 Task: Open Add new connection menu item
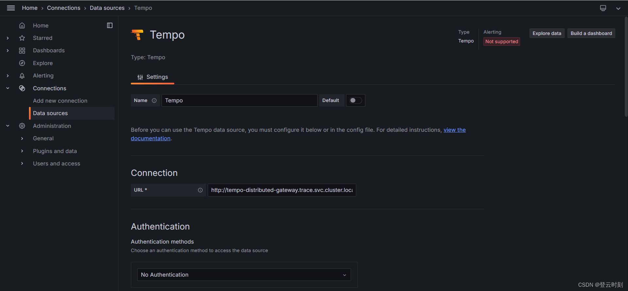60,101
